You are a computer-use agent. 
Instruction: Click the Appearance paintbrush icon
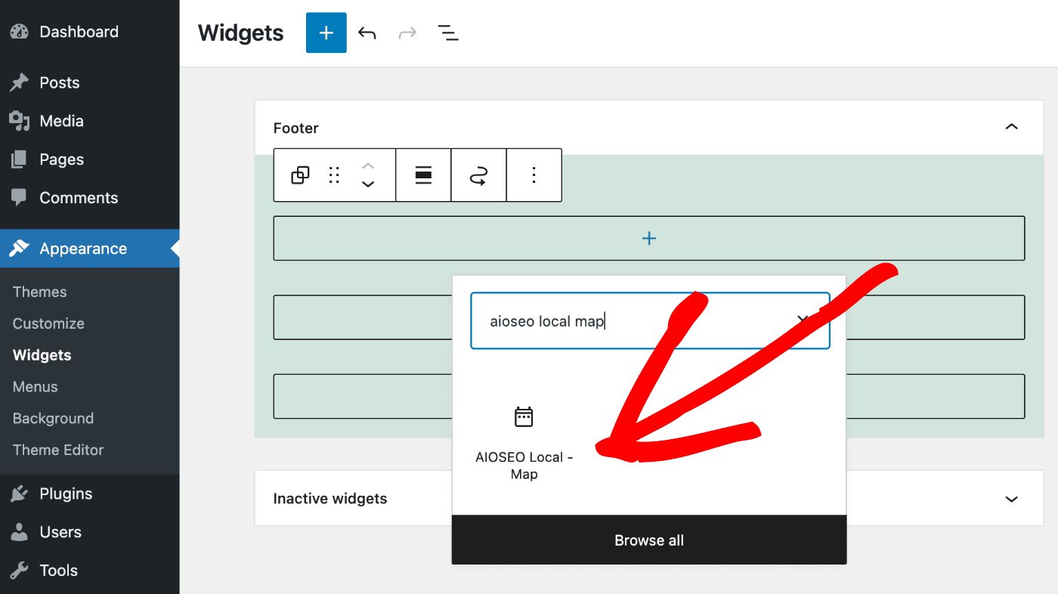point(19,249)
